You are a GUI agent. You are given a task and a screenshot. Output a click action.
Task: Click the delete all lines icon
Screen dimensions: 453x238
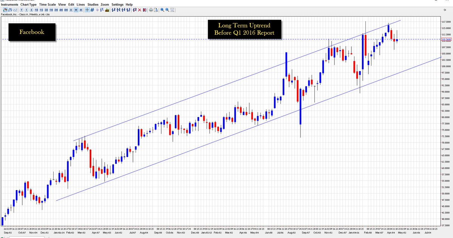pyautogui.click(x=145, y=10)
